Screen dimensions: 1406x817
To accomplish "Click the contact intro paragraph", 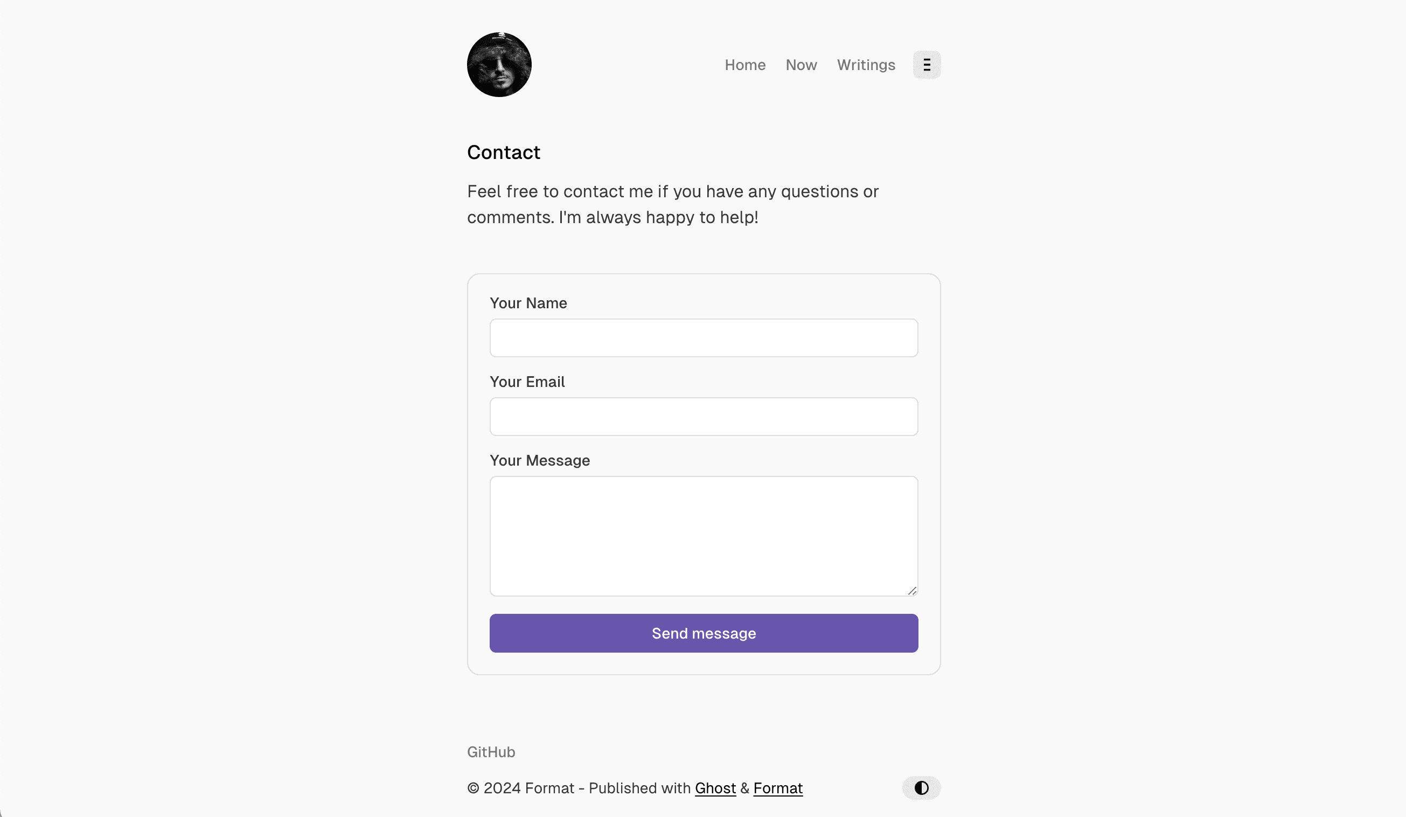I will 672,204.
